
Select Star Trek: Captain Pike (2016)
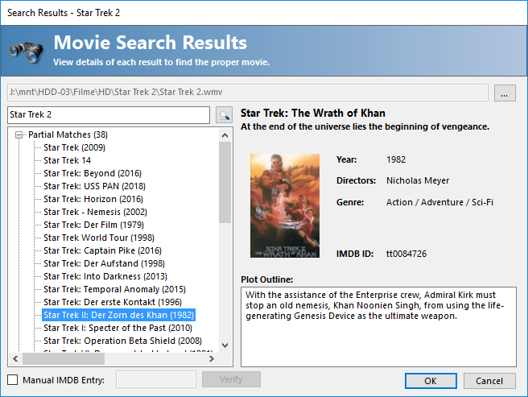point(103,250)
